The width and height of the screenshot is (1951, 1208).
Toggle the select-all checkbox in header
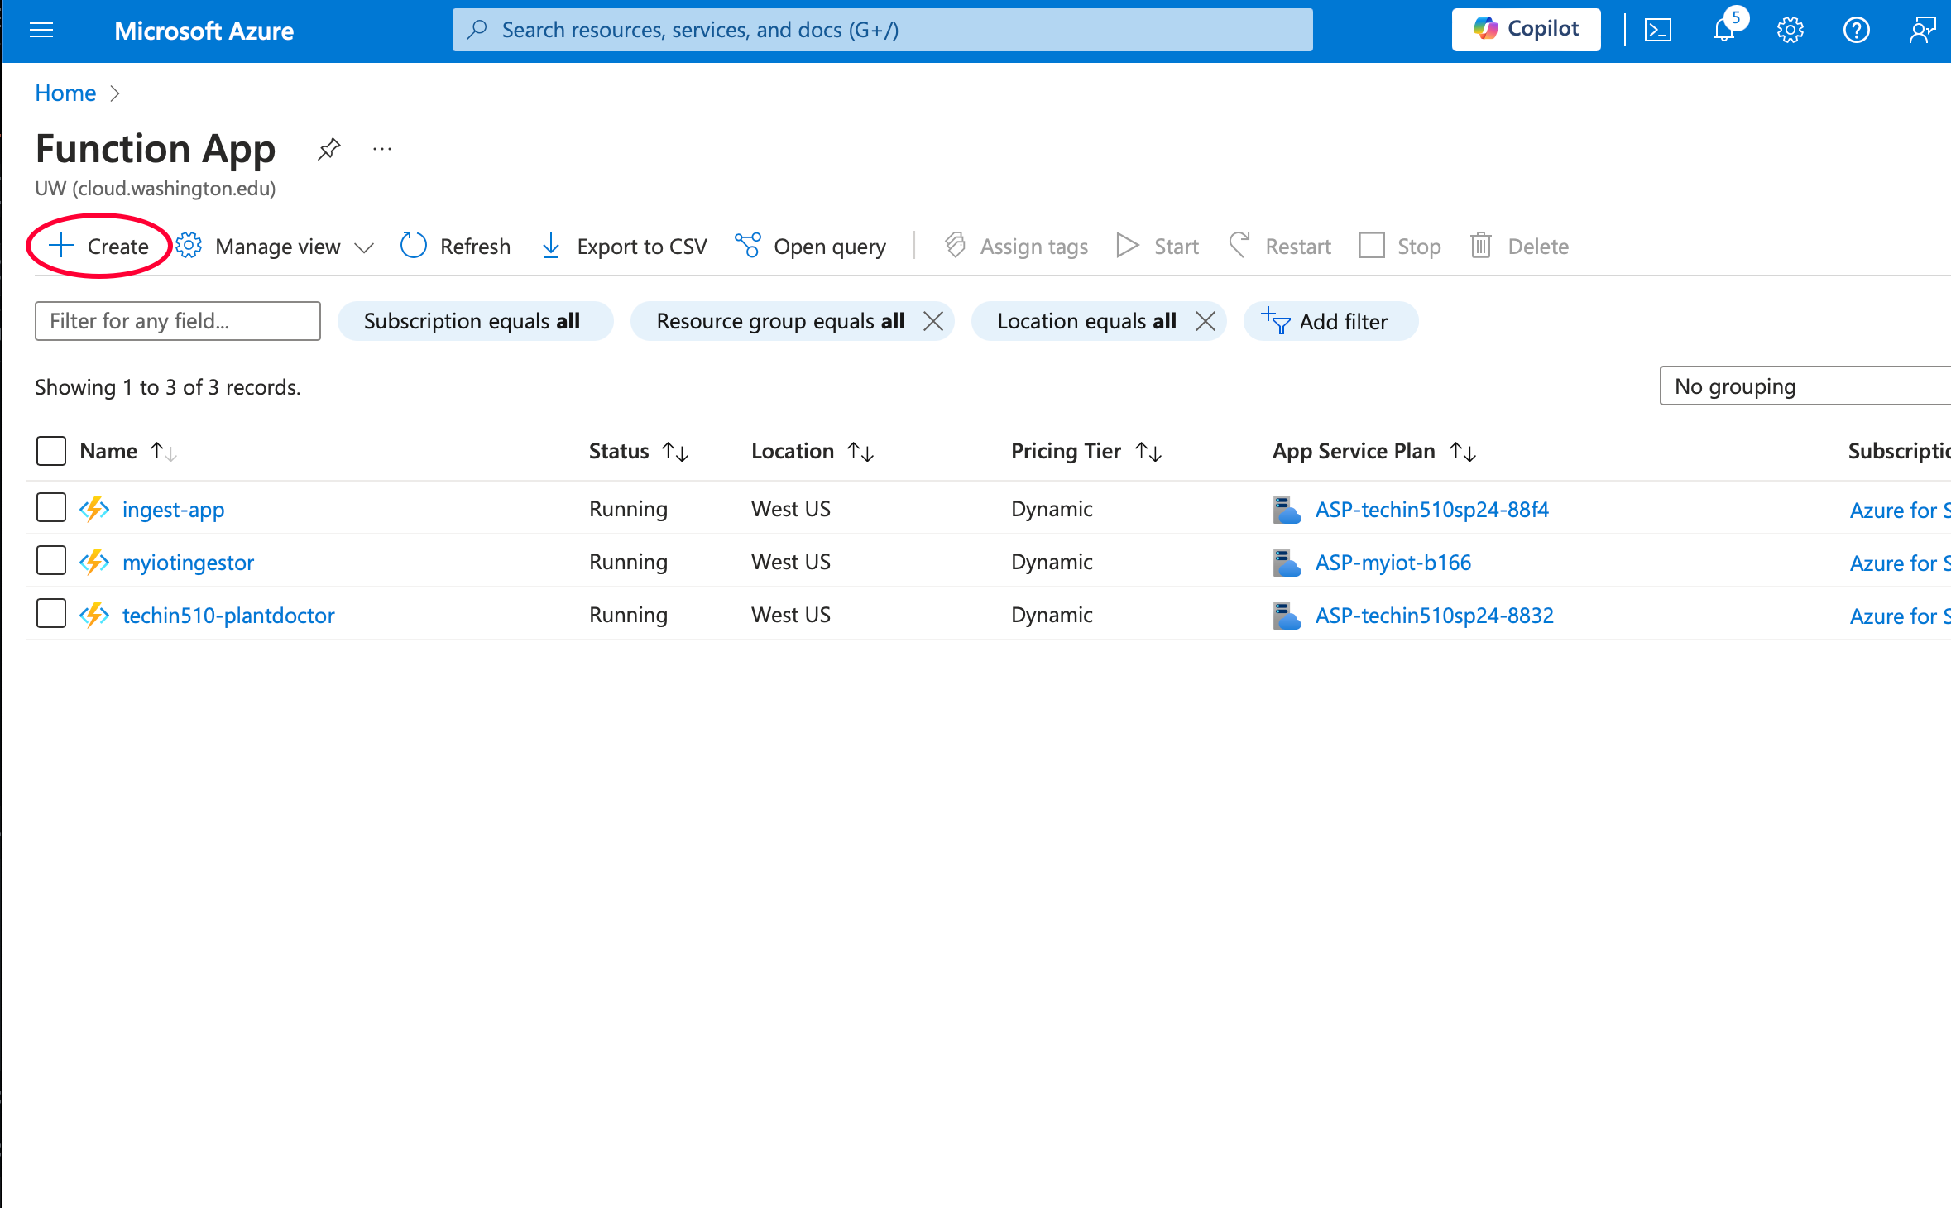51,451
